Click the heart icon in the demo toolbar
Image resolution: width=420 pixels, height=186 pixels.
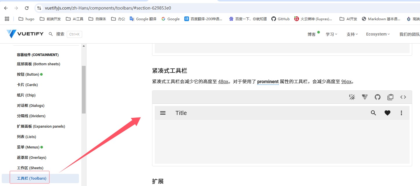point(387,113)
